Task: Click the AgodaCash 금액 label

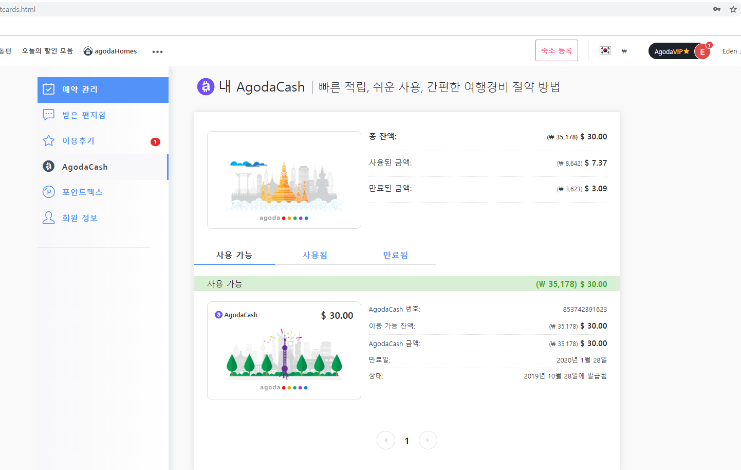Action: (x=395, y=344)
